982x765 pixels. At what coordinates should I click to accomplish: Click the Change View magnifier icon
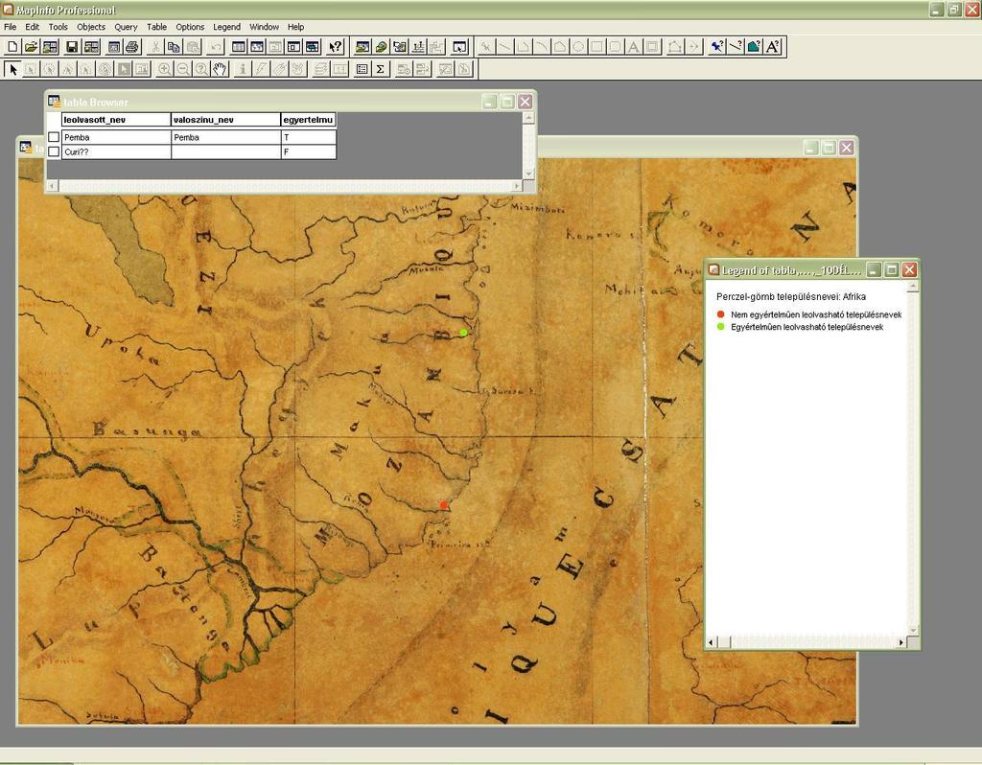coord(201,69)
